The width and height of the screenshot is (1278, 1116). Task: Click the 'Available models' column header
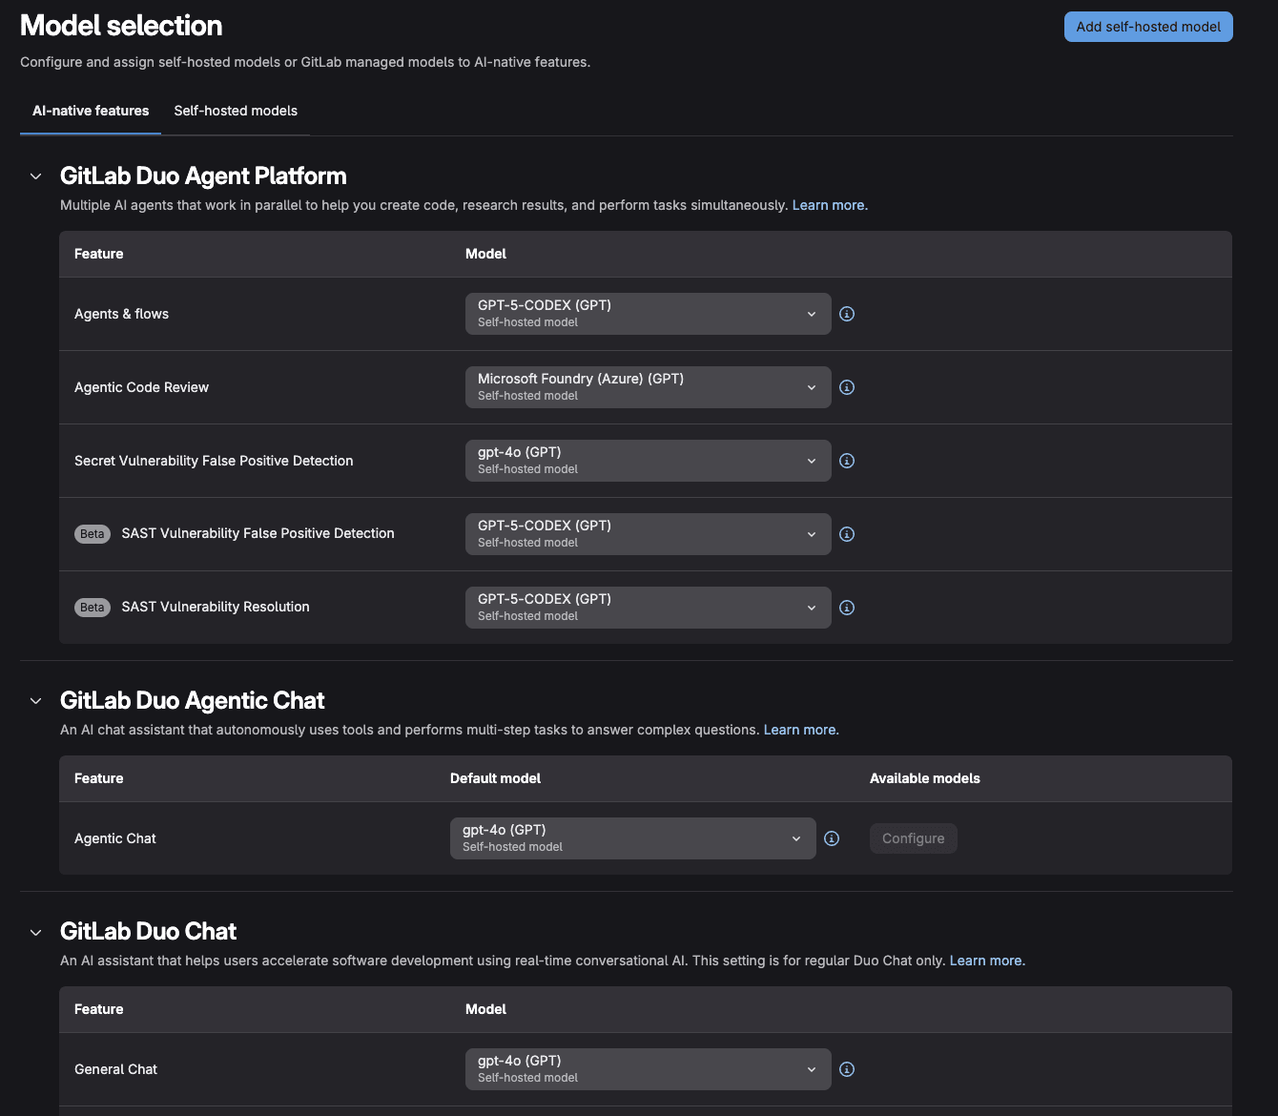[925, 778]
